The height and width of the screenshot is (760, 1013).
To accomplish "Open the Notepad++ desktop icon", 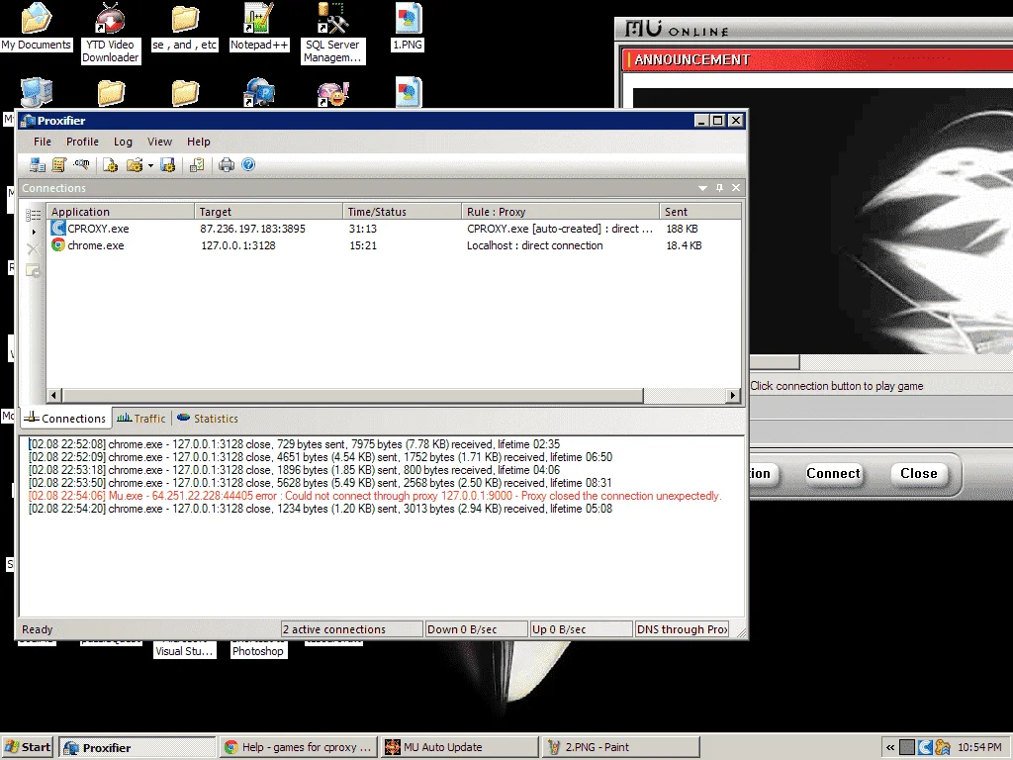I will pyautogui.click(x=259, y=27).
